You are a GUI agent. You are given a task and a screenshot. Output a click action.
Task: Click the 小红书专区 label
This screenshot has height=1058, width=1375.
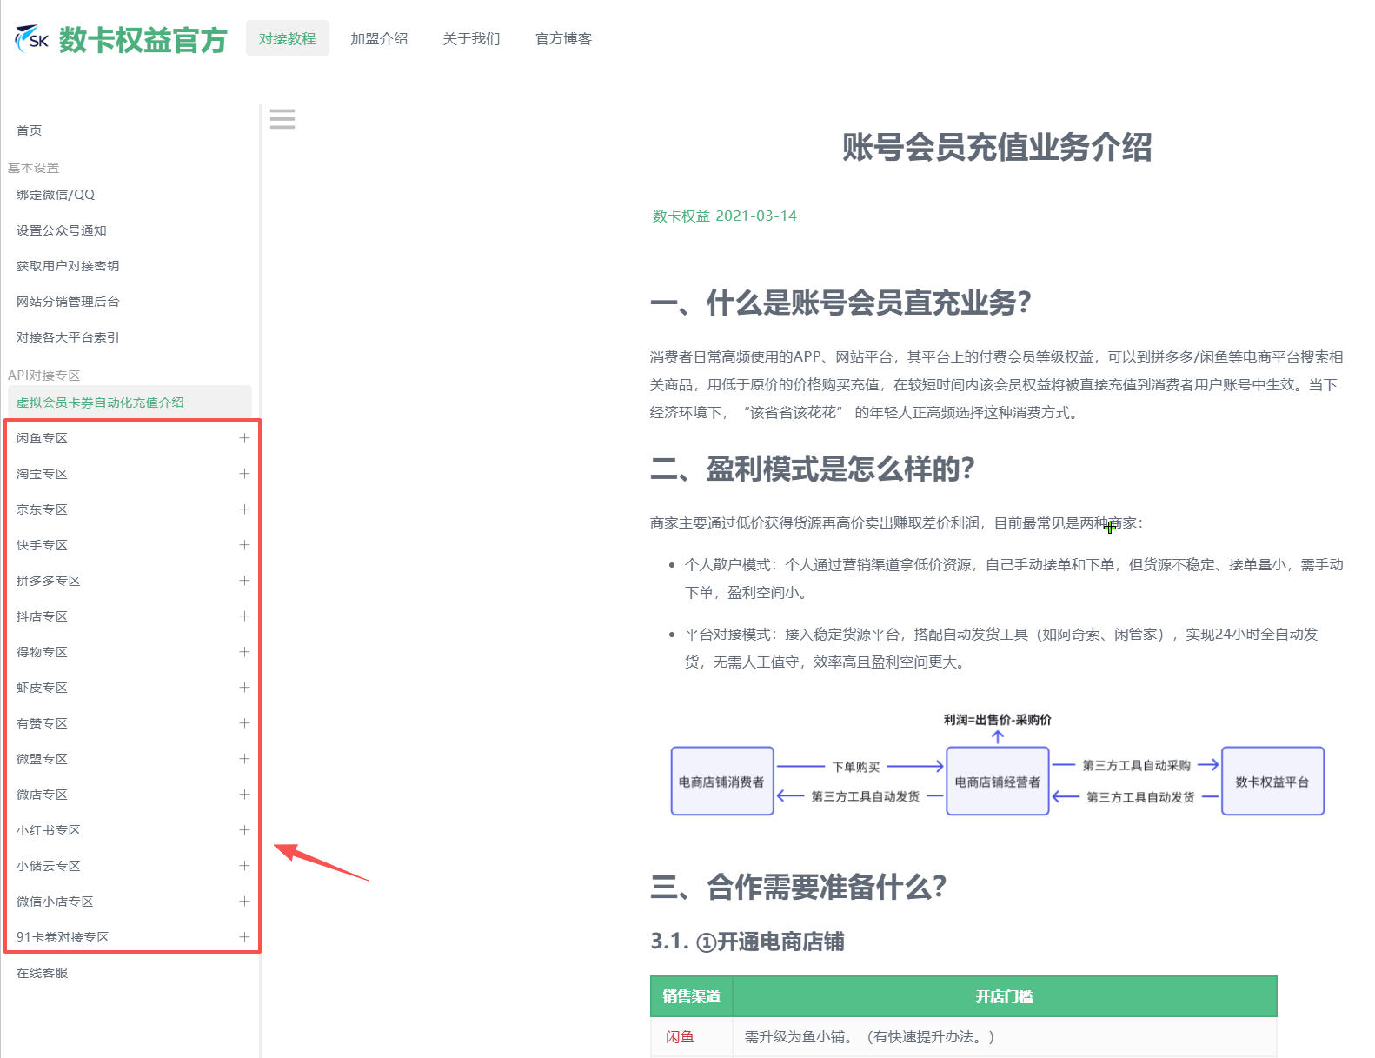coord(49,830)
